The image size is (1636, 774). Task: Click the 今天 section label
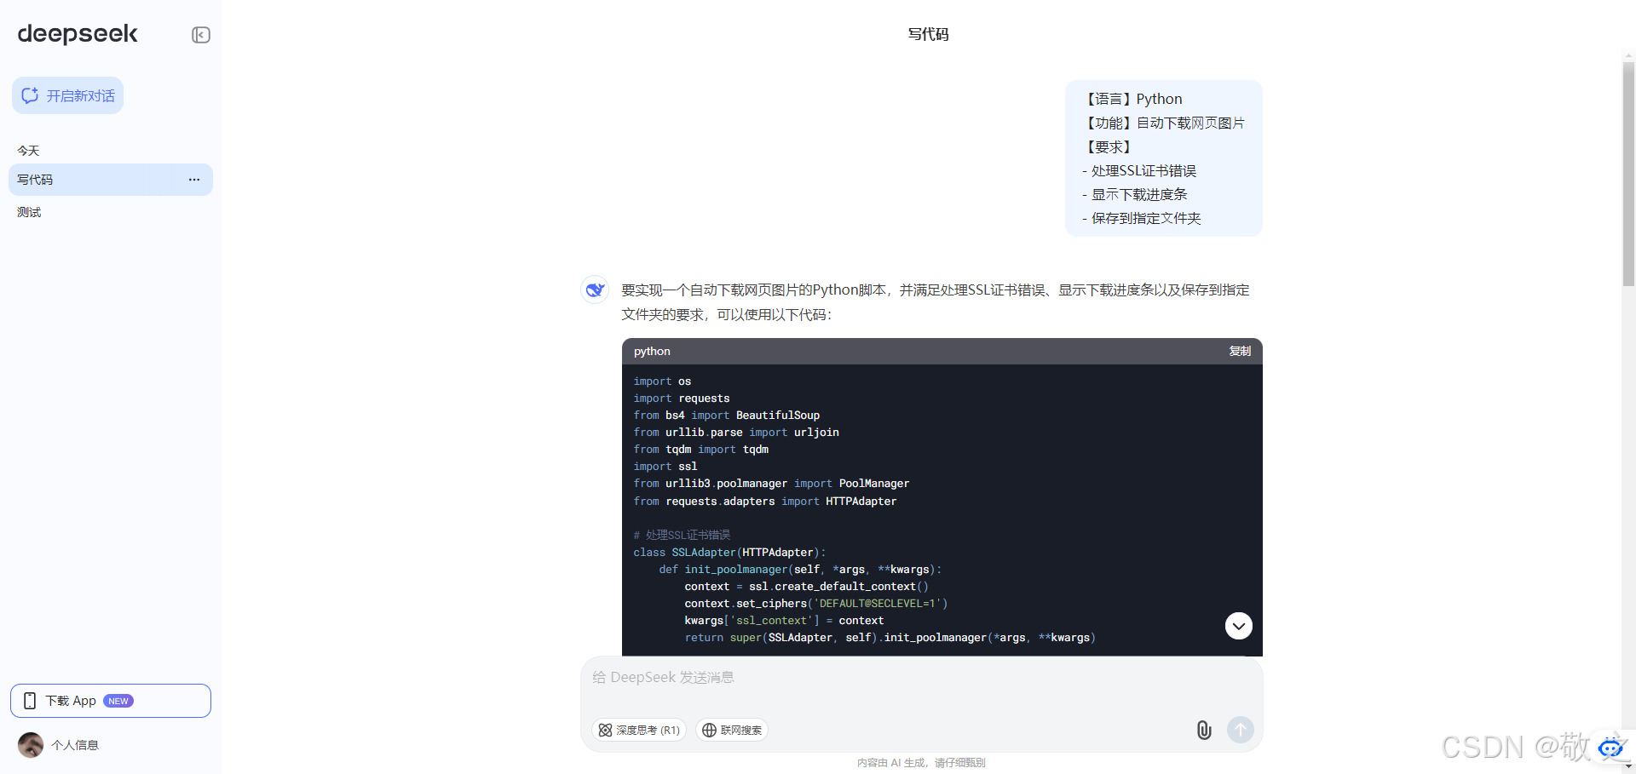pyautogui.click(x=28, y=151)
